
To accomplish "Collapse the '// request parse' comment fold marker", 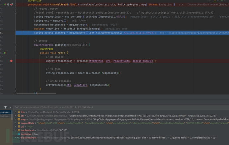I will (x=16, y=9).
